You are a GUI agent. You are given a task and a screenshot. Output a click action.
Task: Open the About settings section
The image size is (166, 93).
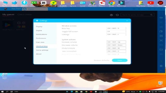coord(39,54)
